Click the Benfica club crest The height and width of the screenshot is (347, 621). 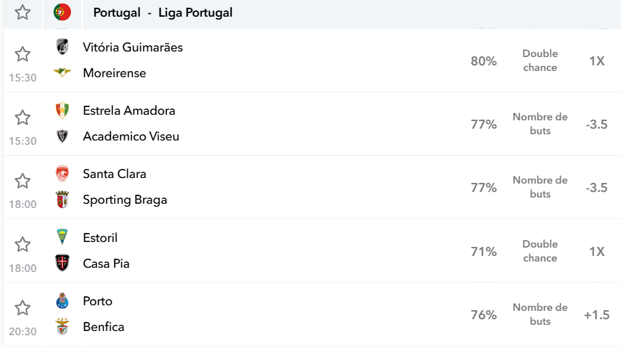click(62, 326)
